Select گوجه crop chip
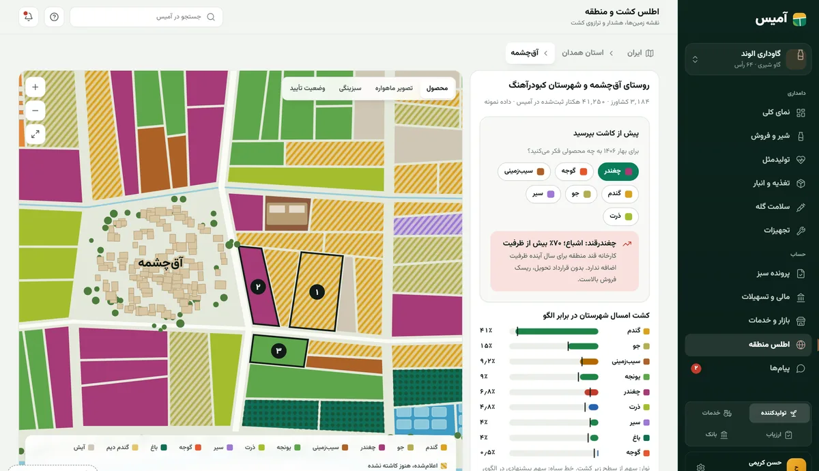 coord(573,171)
